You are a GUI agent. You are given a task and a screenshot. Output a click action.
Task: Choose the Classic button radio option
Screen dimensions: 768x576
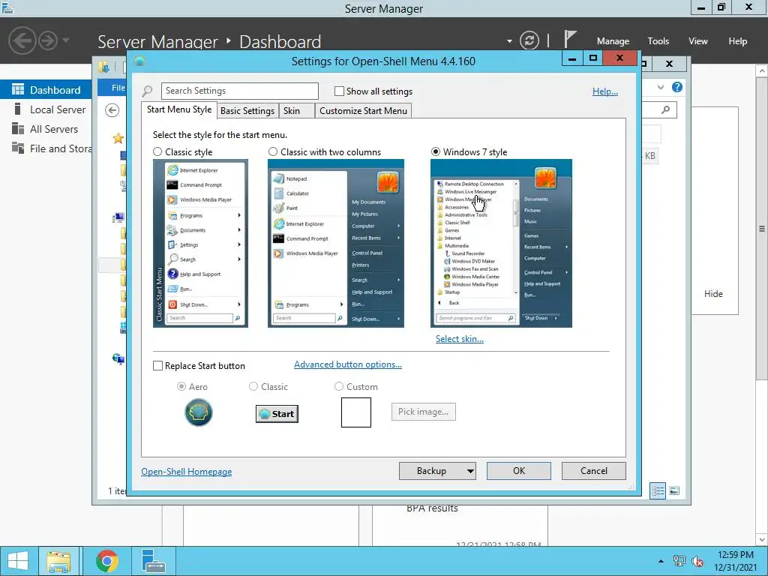click(253, 386)
